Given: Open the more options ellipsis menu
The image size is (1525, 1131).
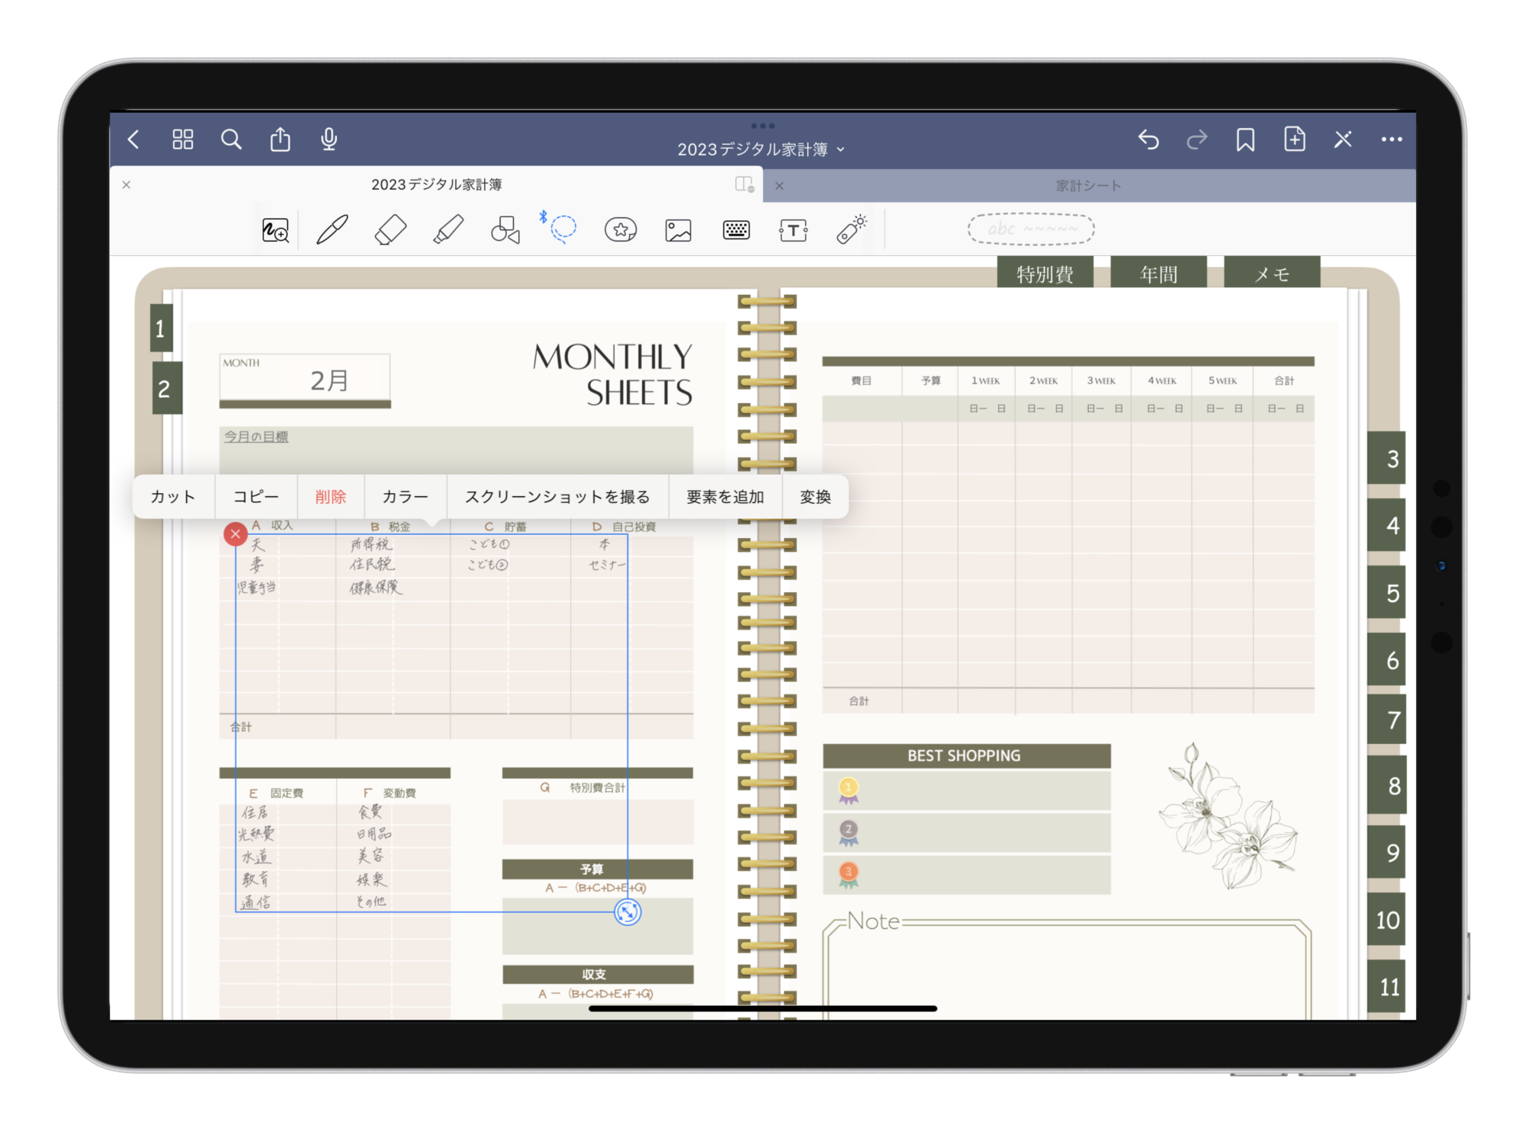Looking at the screenshot, I should [x=1392, y=139].
